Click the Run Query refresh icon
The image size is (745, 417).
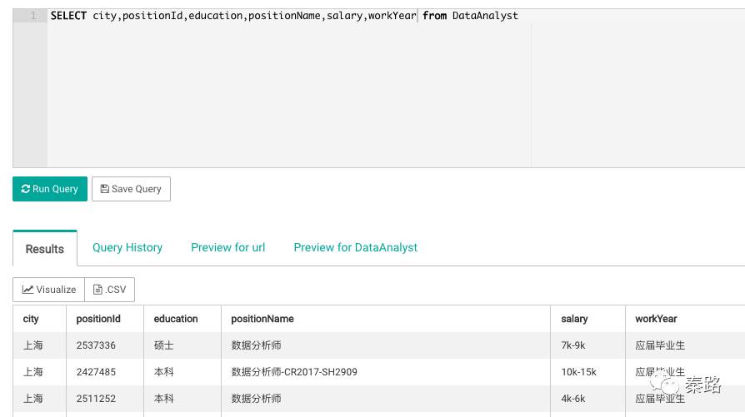coord(26,189)
